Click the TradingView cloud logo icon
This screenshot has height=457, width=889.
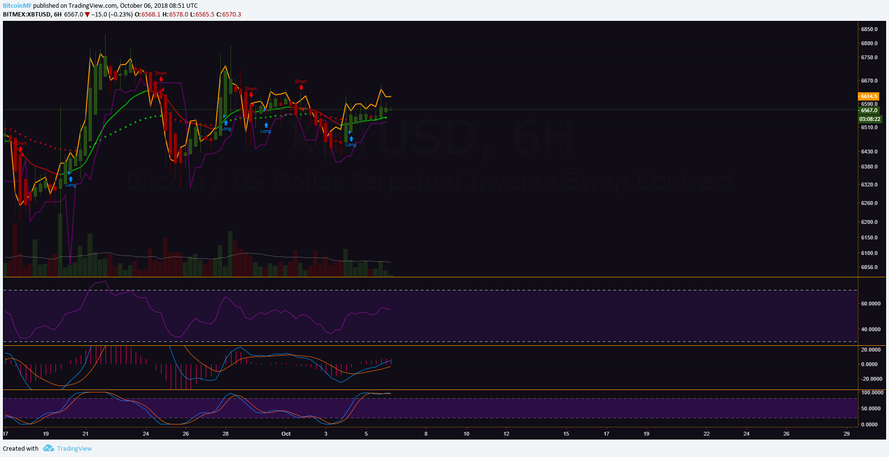click(48, 448)
